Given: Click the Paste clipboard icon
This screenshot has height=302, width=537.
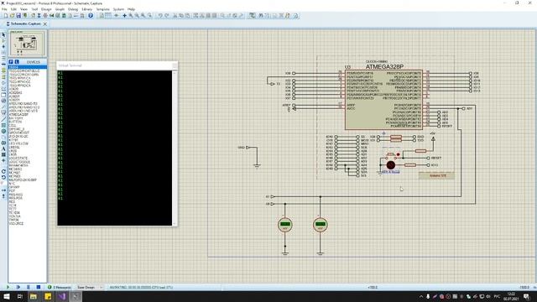Looking at the screenshot, I should tap(188, 16).
